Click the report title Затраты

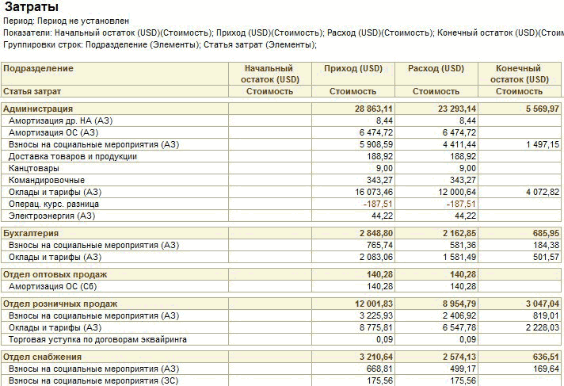pos(31,8)
